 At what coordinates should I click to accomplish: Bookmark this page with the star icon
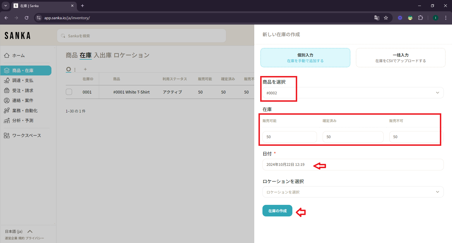pos(386,18)
